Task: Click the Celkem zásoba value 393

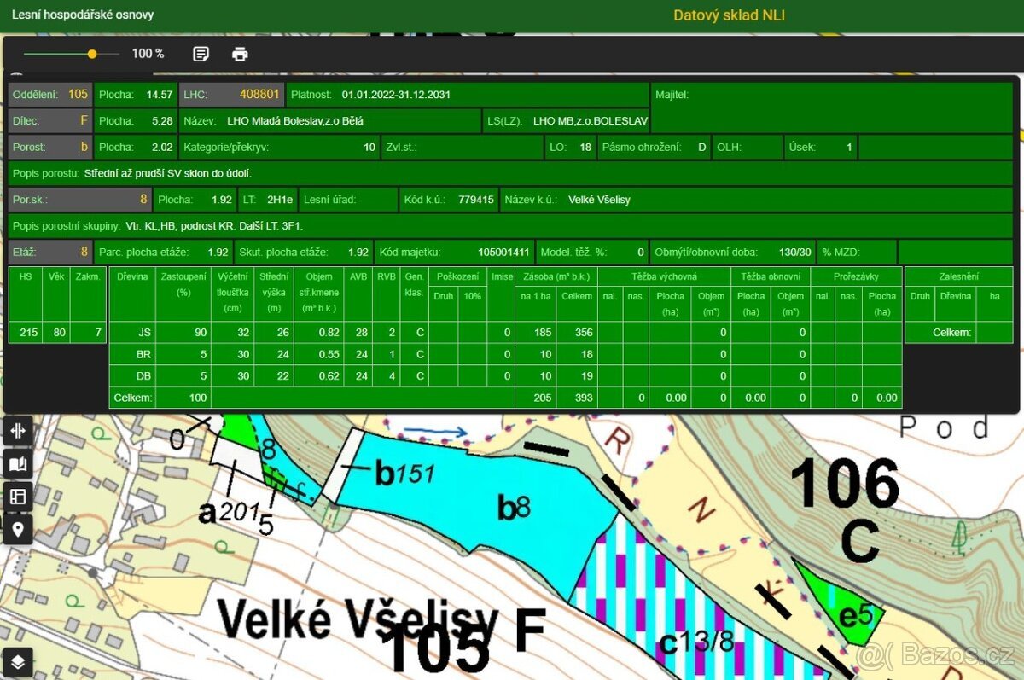Action: pyautogui.click(x=583, y=398)
